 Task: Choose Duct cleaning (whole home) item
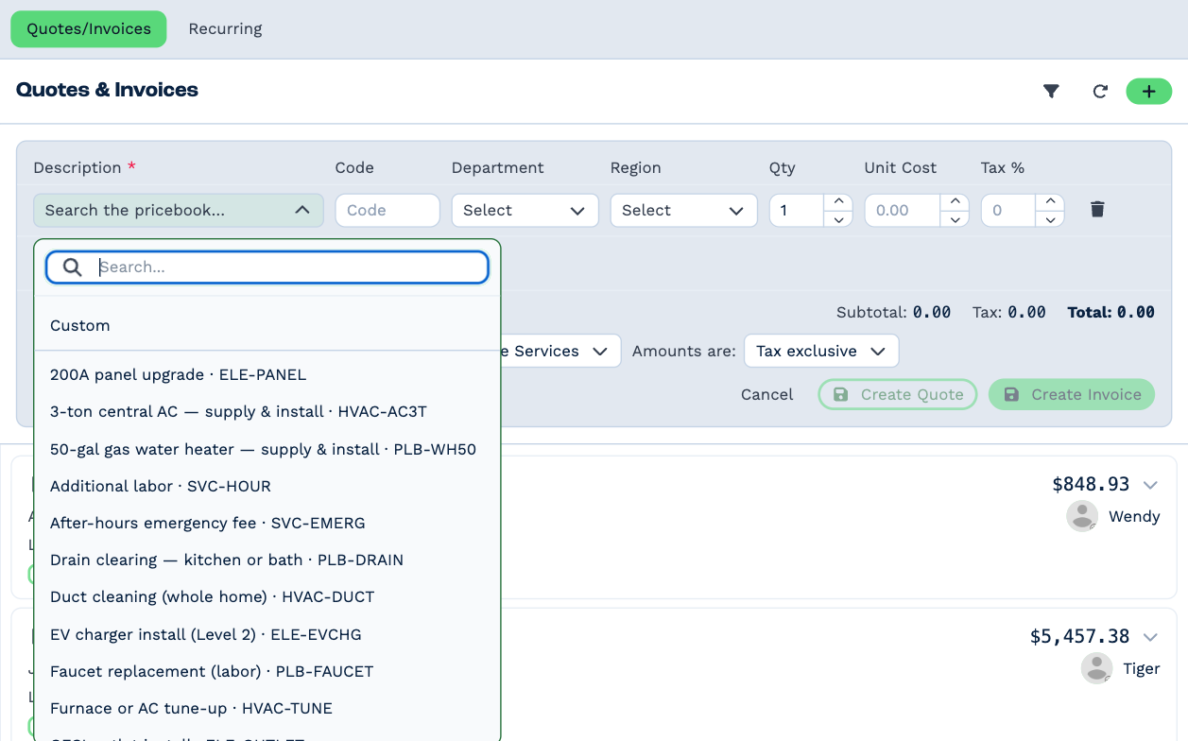[x=267, y=596]
